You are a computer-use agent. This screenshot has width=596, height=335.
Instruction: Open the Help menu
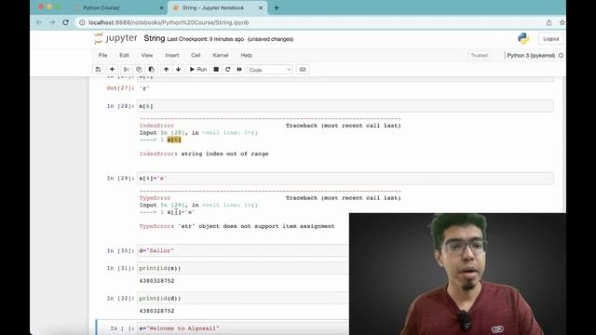[246, 55]
